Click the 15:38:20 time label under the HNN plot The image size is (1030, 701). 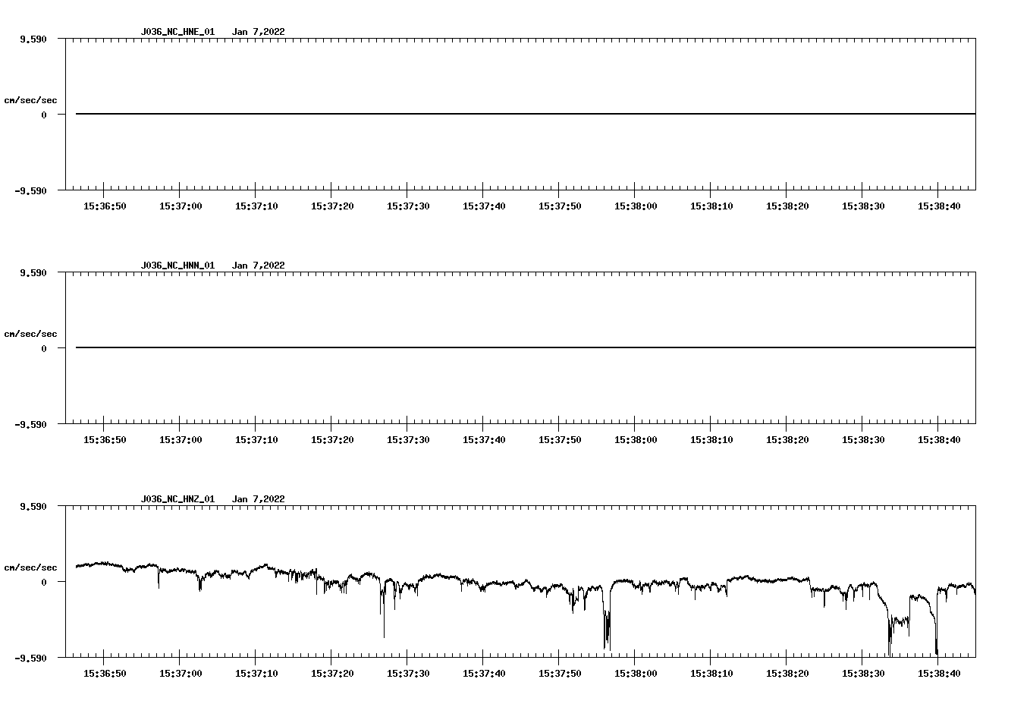(787, 440)
